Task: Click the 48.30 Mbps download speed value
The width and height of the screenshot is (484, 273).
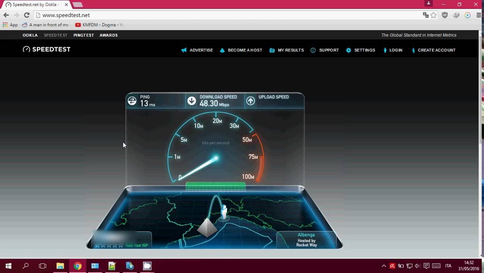Action: [214, 104]
